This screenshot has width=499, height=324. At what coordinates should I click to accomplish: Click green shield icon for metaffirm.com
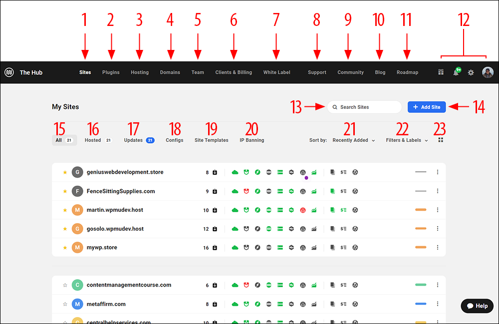point(246,304)
